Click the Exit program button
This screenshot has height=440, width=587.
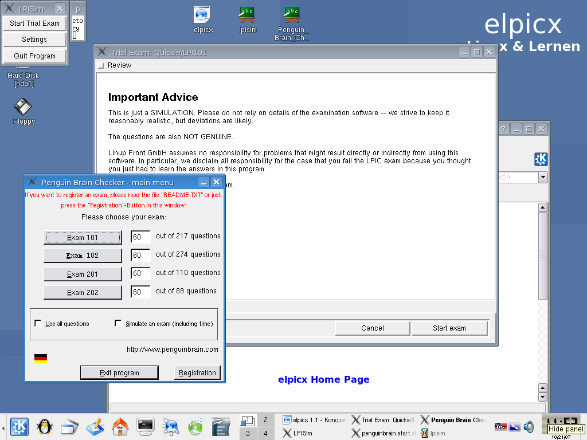coord(119,372)
